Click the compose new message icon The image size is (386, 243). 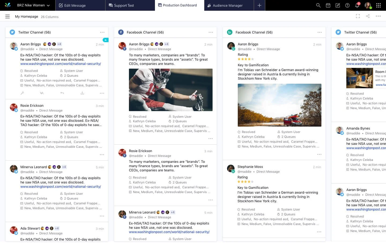pyautogui.click(x=338, y=5)
